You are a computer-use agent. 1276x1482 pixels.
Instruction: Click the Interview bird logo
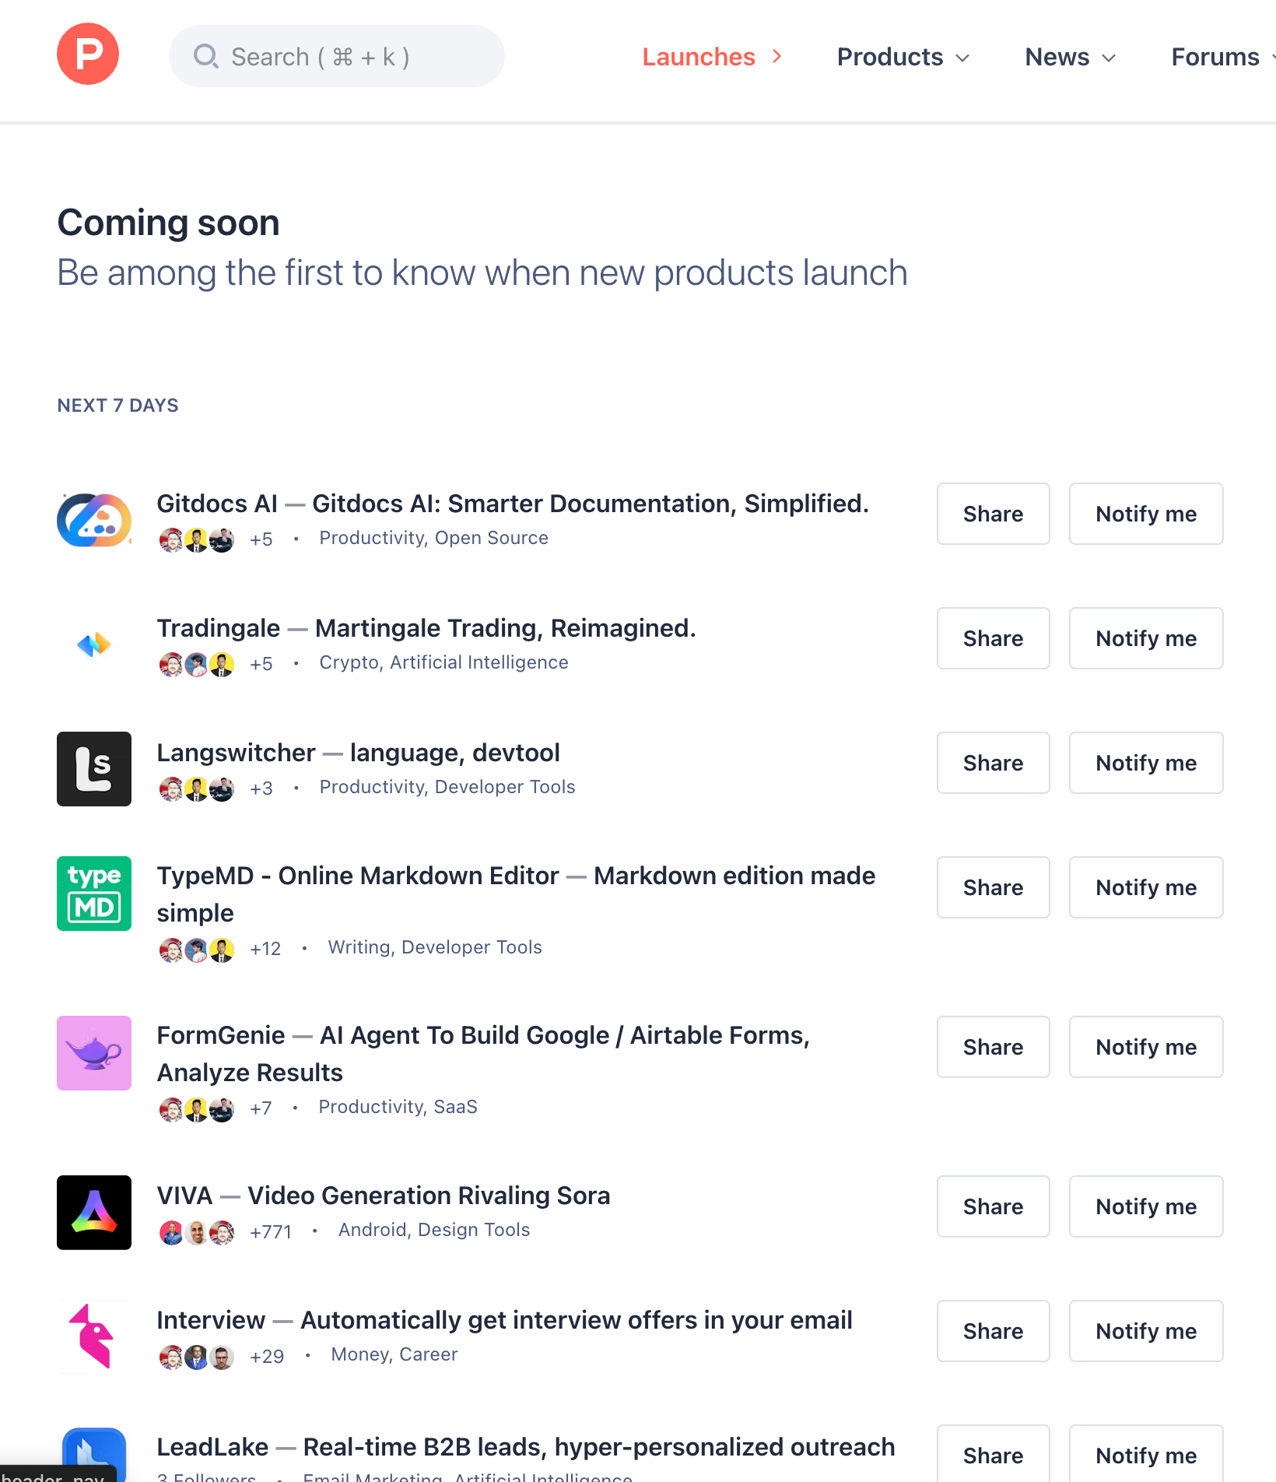93,1336
